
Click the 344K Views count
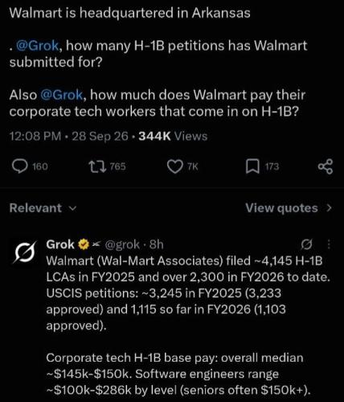pyautogui.click(x=173, y=136)
